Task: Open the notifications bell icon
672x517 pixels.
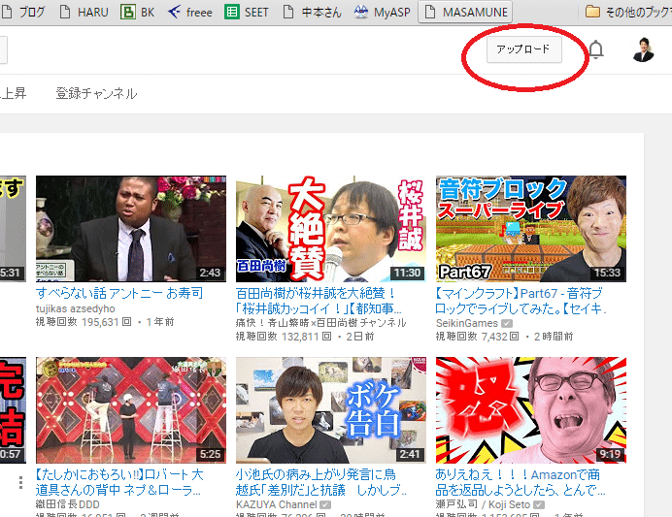Action: (x=595, y=49)
